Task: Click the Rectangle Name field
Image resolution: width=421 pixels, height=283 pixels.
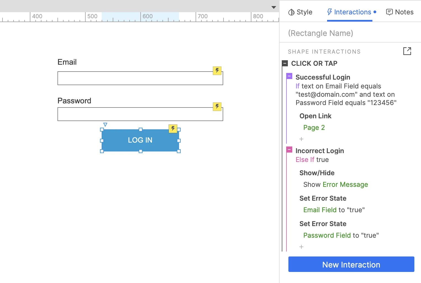Action: (x=320, y=33)
